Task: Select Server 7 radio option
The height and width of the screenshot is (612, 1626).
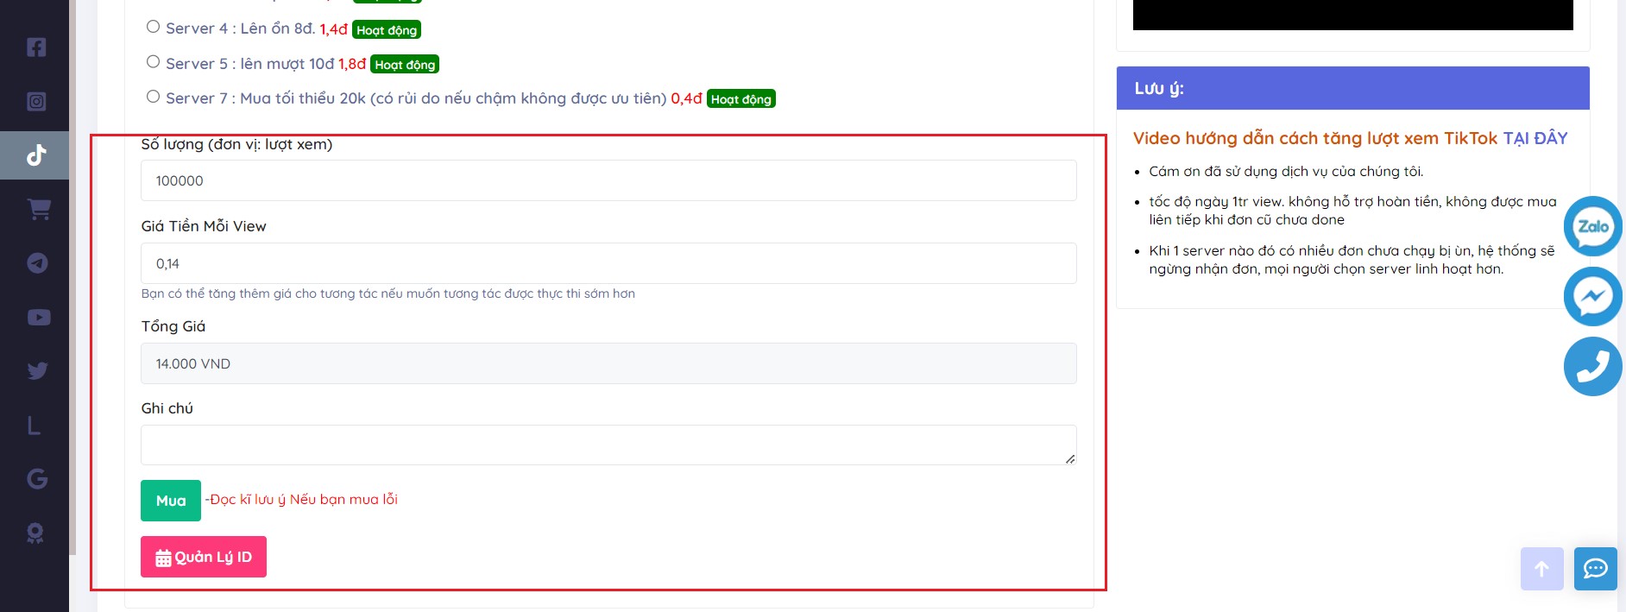Action: tap(153, 97)
